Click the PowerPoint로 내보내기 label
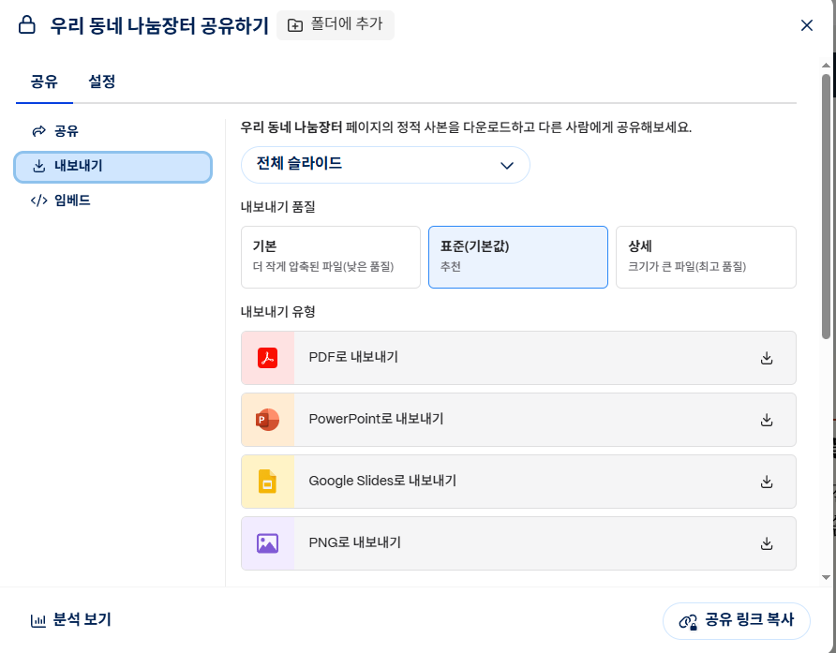This screenshot has height=653, width=836. [x=377, y=419]
